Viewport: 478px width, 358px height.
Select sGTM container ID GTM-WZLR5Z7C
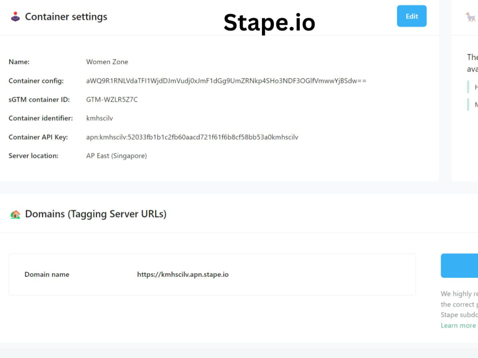112,100
